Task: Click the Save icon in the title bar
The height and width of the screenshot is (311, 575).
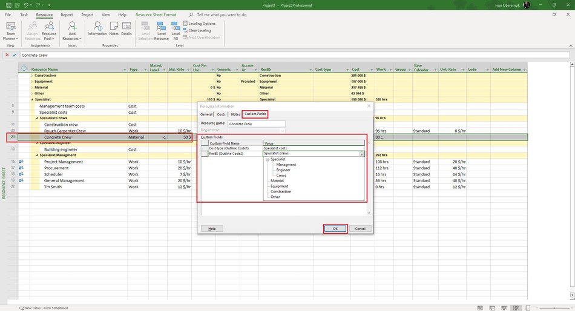Action: [8, 5]
